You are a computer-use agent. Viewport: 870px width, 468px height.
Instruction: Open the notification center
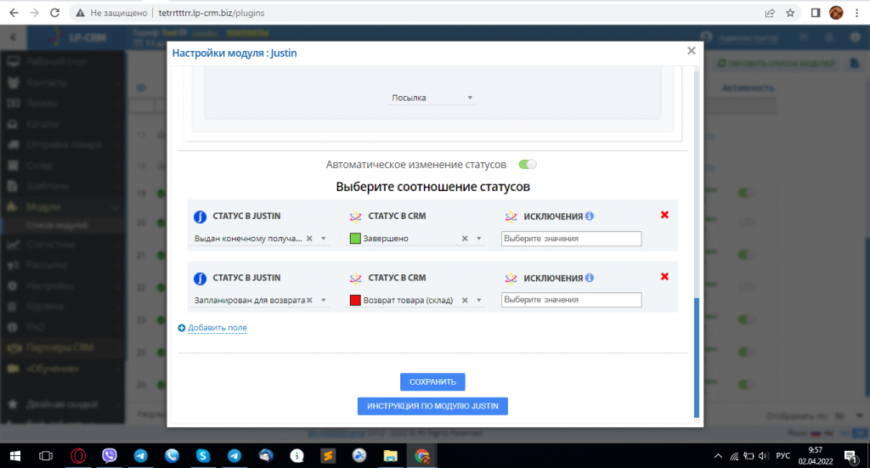(850, 456)
